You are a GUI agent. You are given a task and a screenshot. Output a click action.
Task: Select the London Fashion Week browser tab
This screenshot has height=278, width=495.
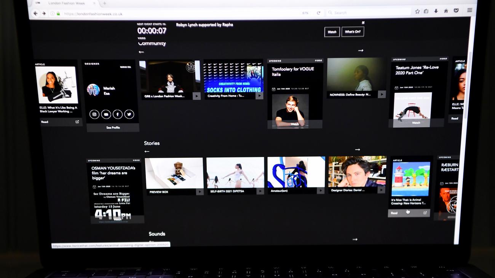[69, 3]
